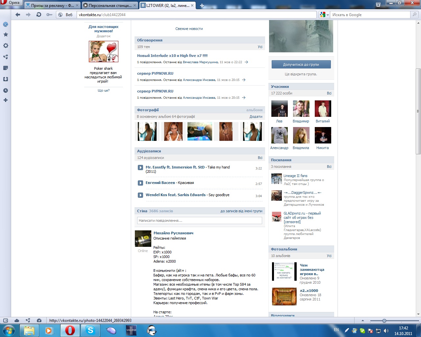Reload the current page
This screenshot has width=421, height=337.
(x=39, y=14)
